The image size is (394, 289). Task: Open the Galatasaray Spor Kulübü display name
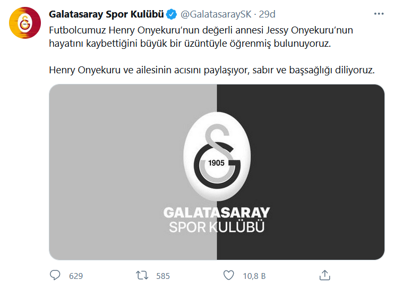pos(106,14)
